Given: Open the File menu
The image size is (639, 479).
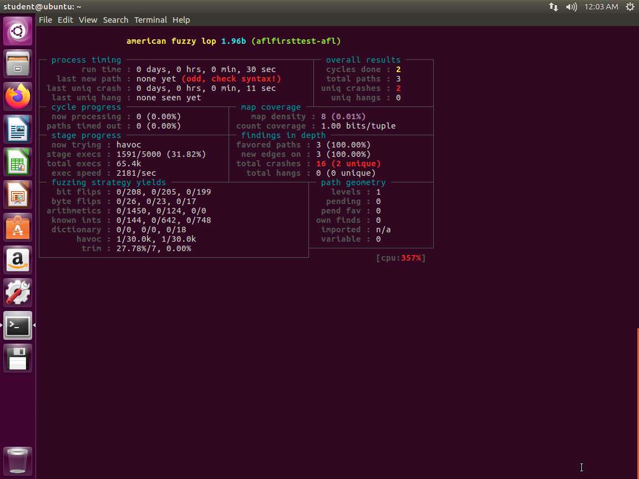Looking at the screenshot, I should (45, 20).
